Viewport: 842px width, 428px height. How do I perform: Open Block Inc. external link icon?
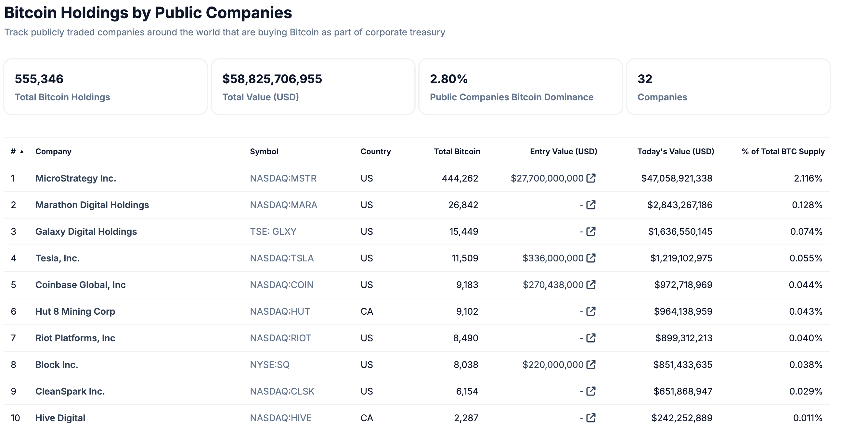[591, 365]
